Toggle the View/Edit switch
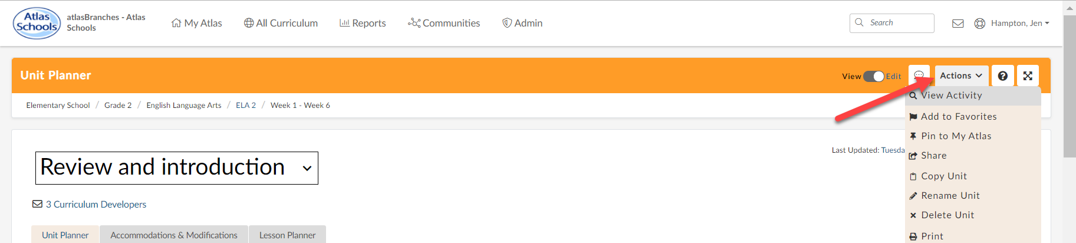This screenshot has height=243, width=1076. click(873, 76)
